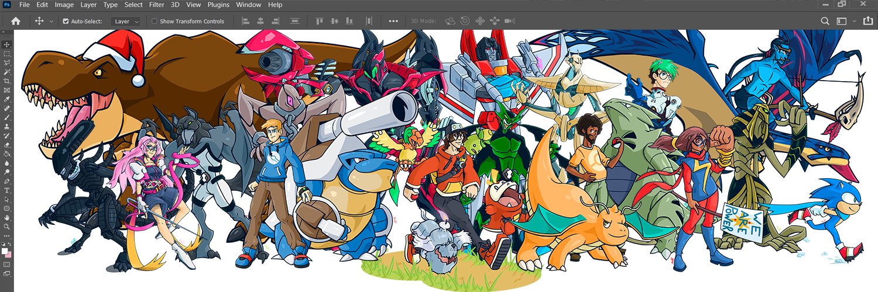Open the View menu
The height and width of the screenshot is (292, 878).
[x=194, y=5]
